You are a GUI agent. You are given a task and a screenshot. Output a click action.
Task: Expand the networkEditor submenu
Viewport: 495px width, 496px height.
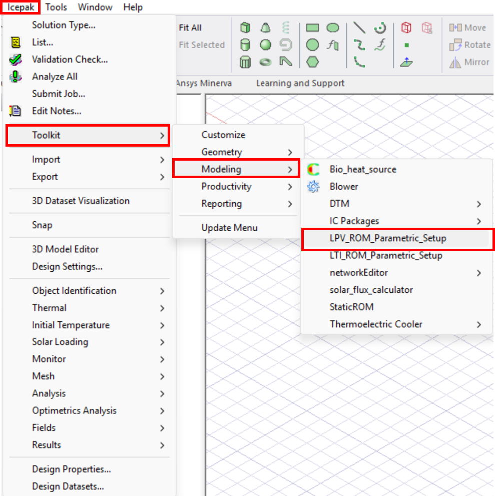(x=396, y=273)
